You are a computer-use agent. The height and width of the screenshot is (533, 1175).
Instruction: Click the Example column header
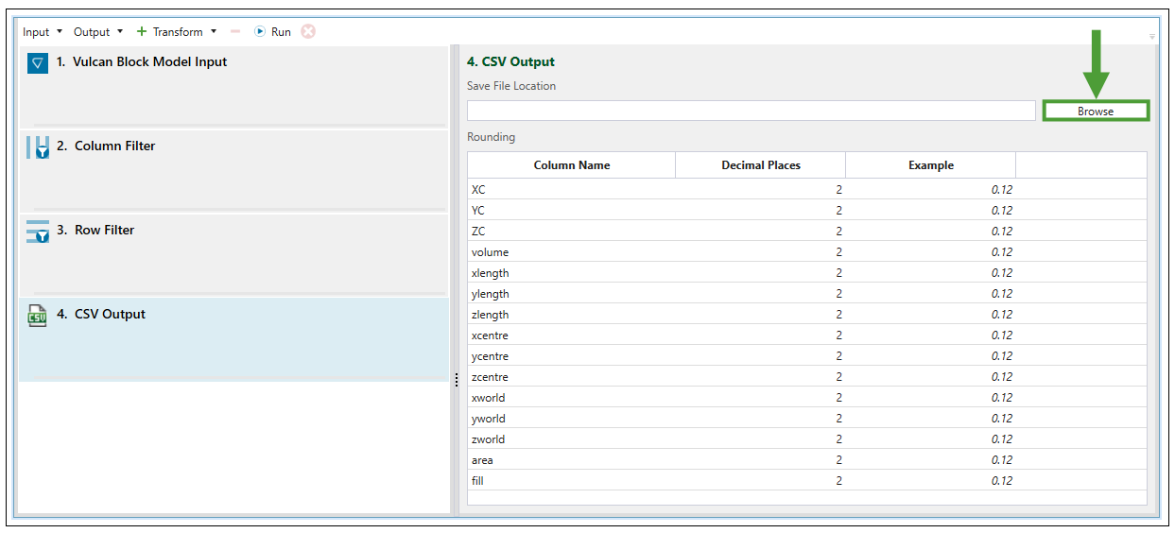pyautogui.click(x=930, y=165)
